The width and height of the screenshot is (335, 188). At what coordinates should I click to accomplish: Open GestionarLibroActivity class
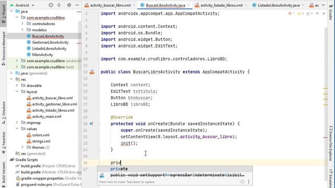(50, 42)
